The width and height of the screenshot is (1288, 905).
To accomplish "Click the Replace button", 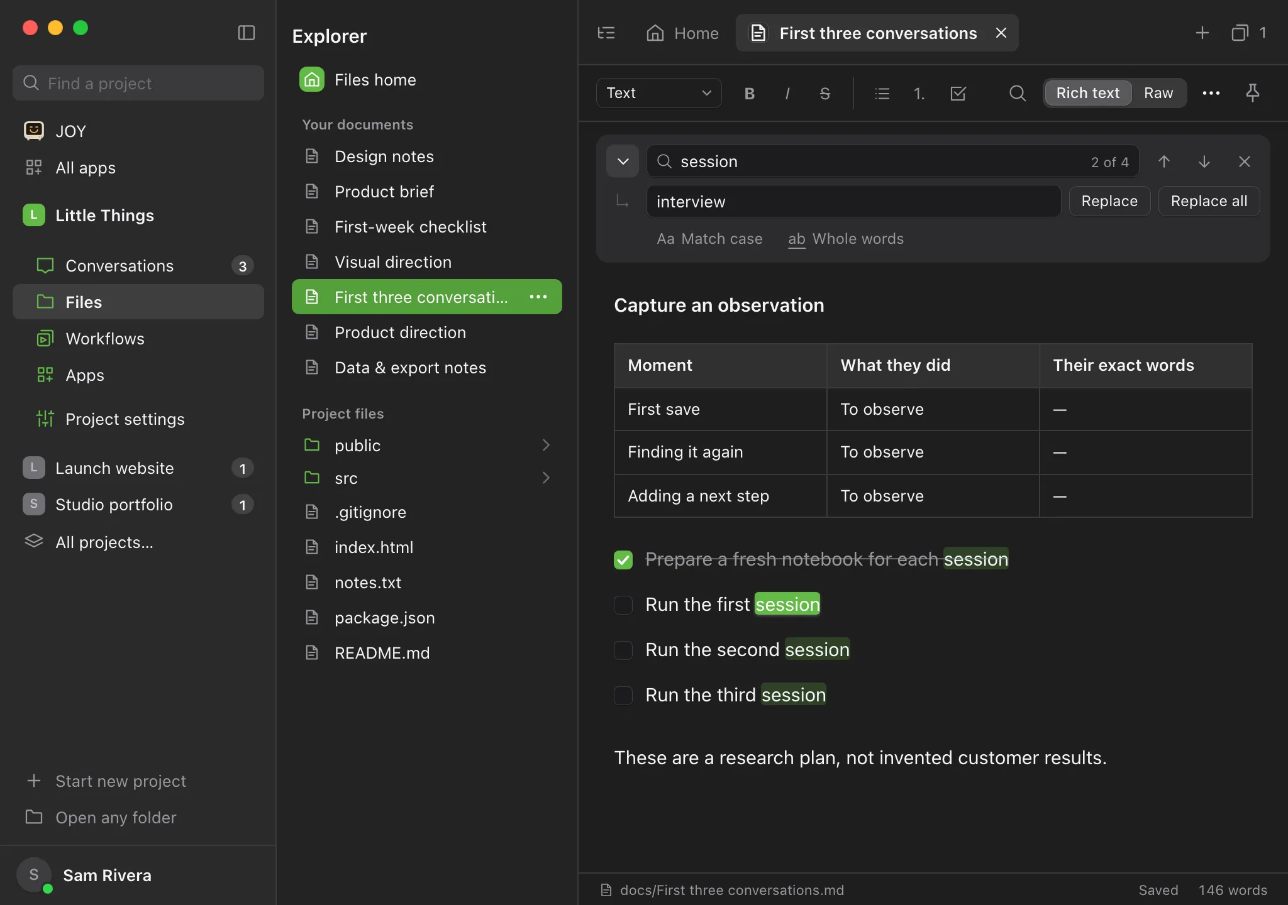I will 1109,201.
